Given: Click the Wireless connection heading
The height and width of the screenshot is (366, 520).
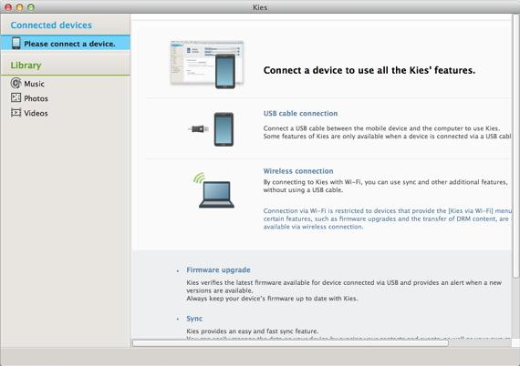Looking at the screenshot, I should pos(298,171).
